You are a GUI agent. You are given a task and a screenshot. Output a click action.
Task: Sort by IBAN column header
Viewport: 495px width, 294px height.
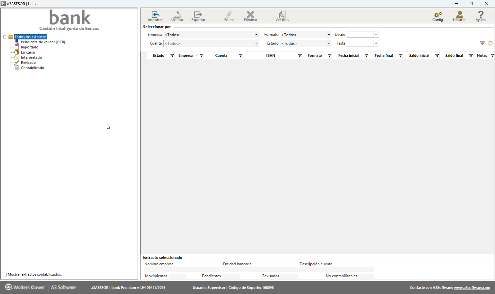tap(270, 56)
